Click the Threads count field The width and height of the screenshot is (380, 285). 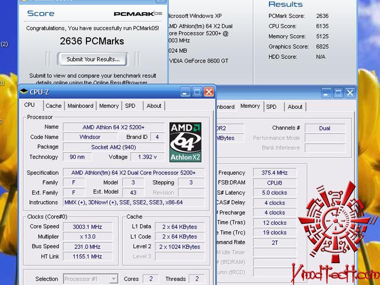[x=197, y=279]
